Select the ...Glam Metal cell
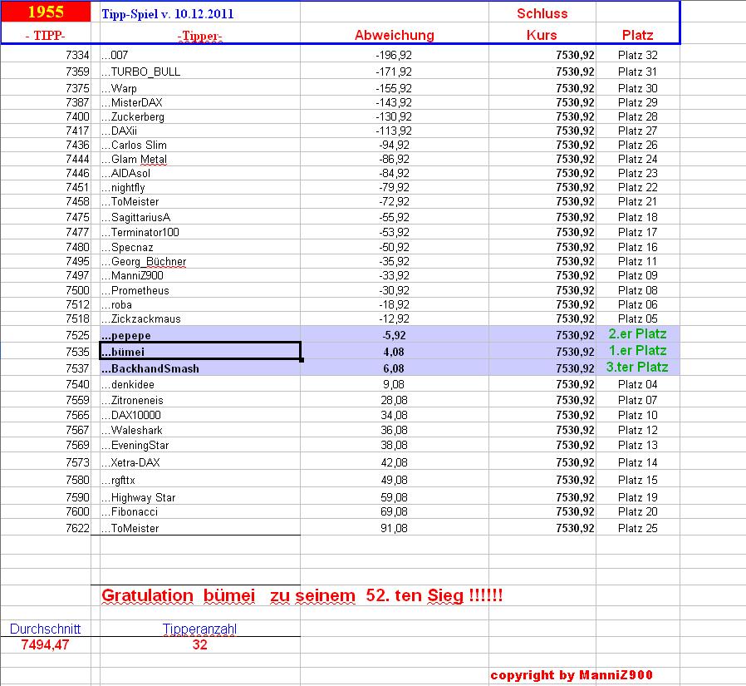Screen dimensions: 746x686 pyautogui.click(x=200, y=160)
